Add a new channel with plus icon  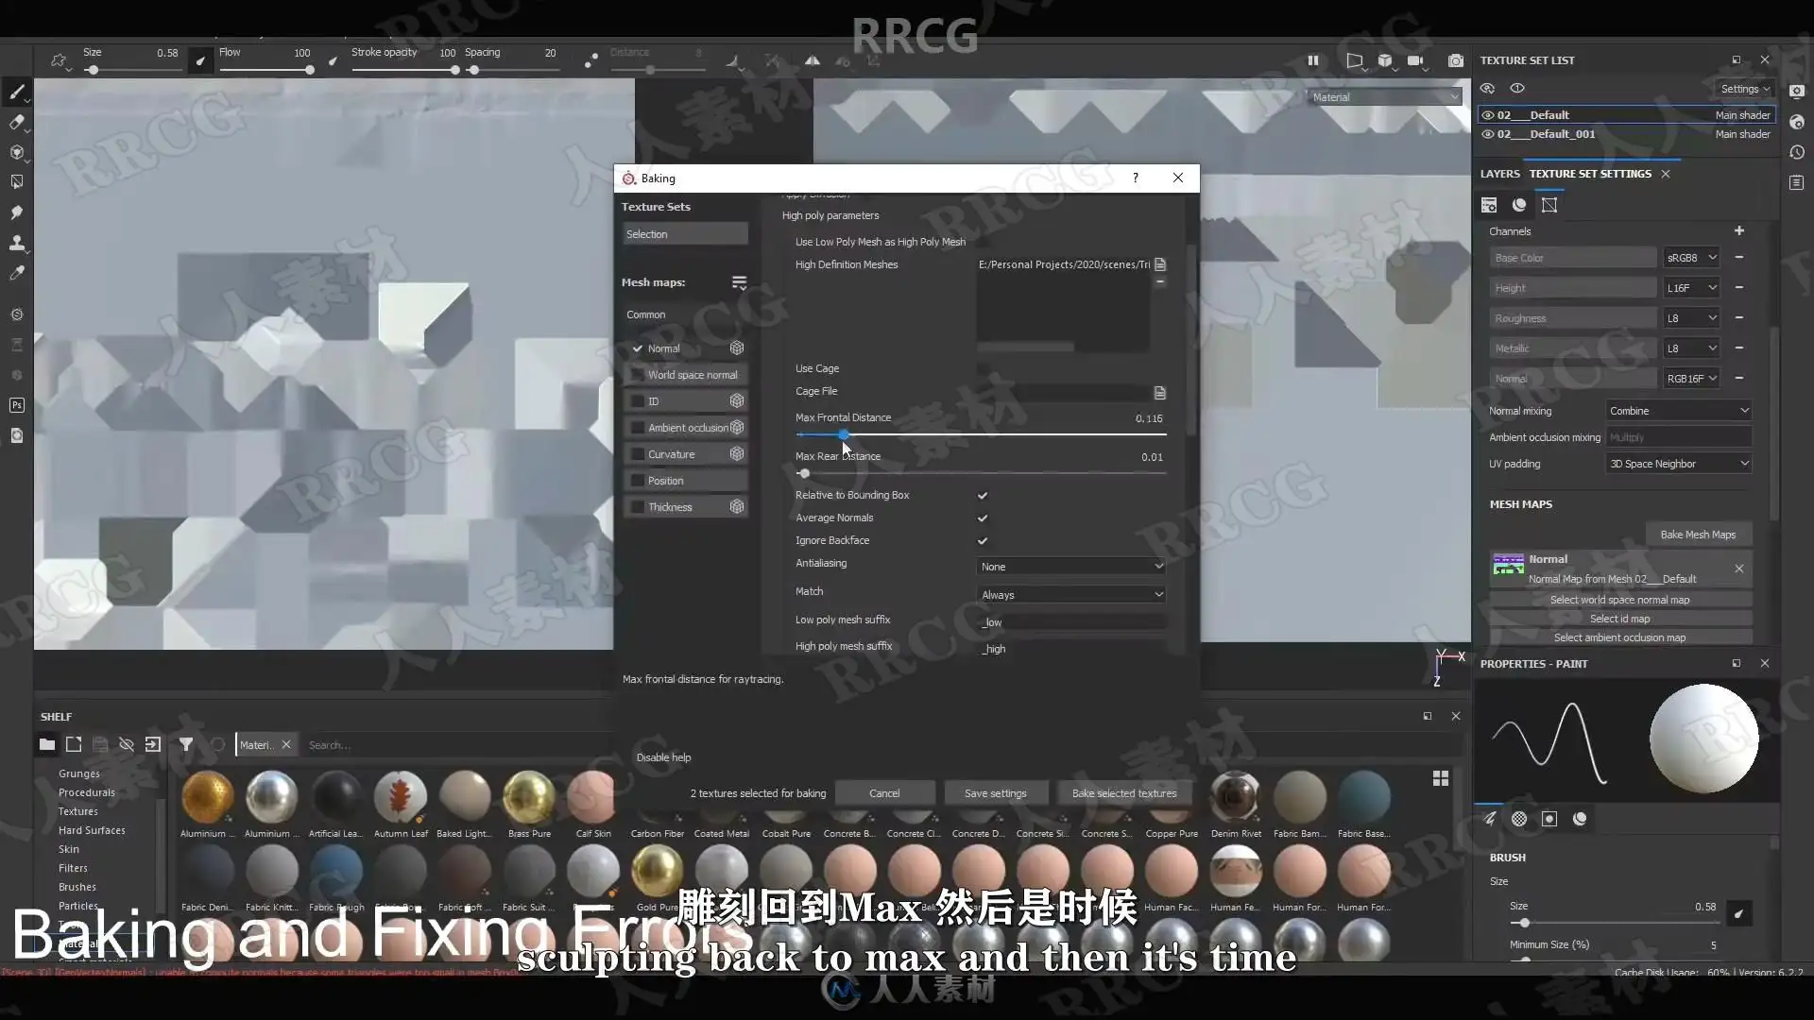point(1739,230)
